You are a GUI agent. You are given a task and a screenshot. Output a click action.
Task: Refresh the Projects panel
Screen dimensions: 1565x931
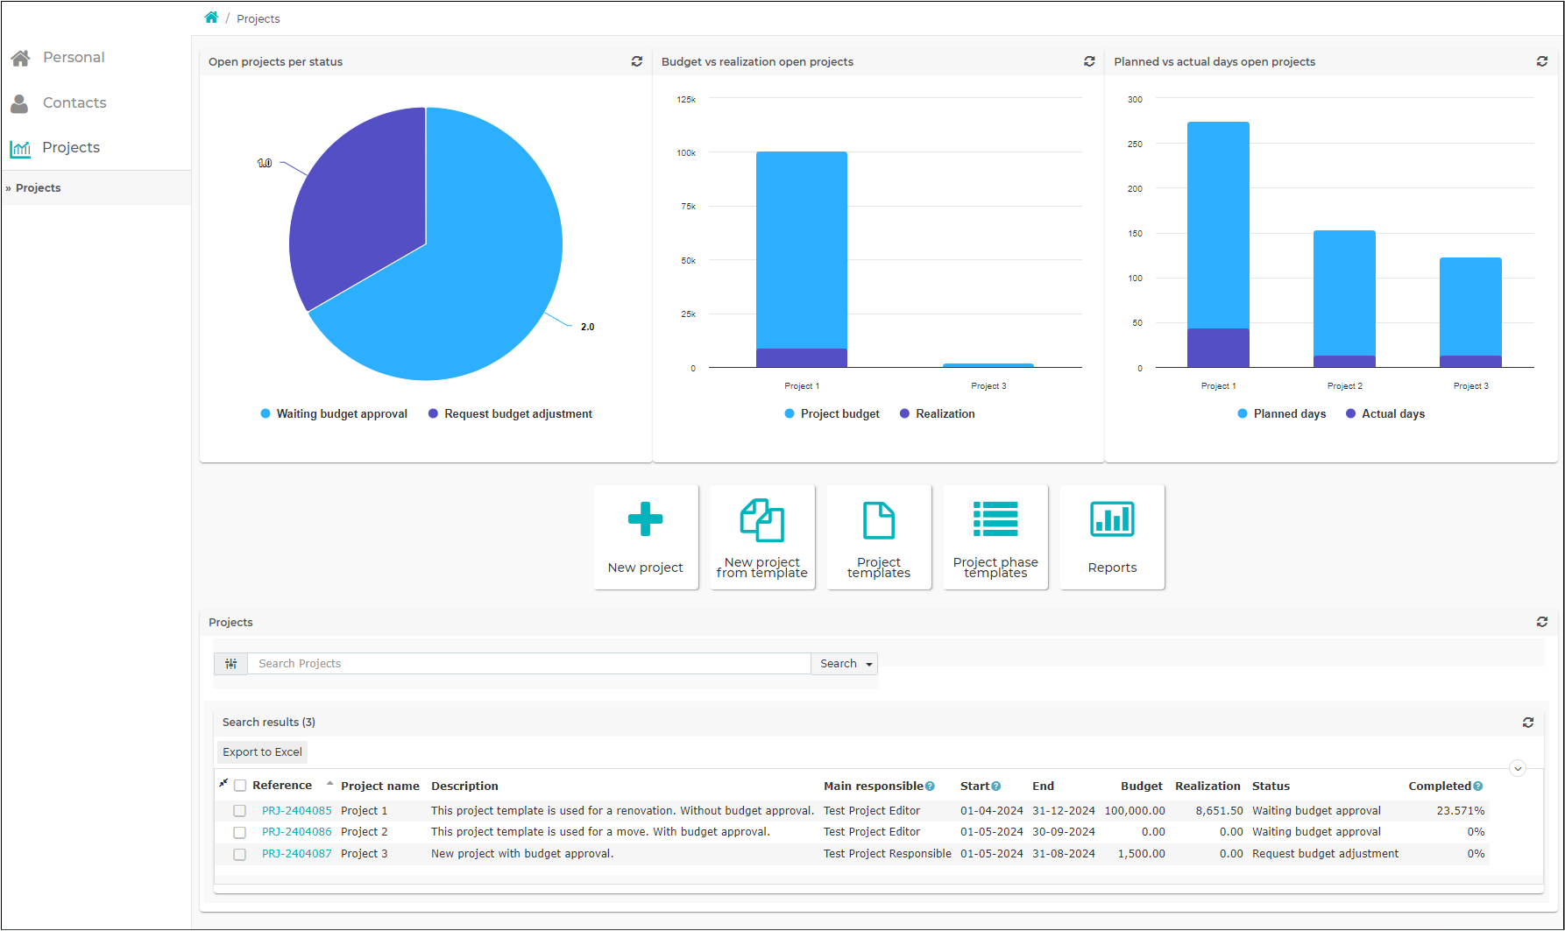[x=1542, y=622]
